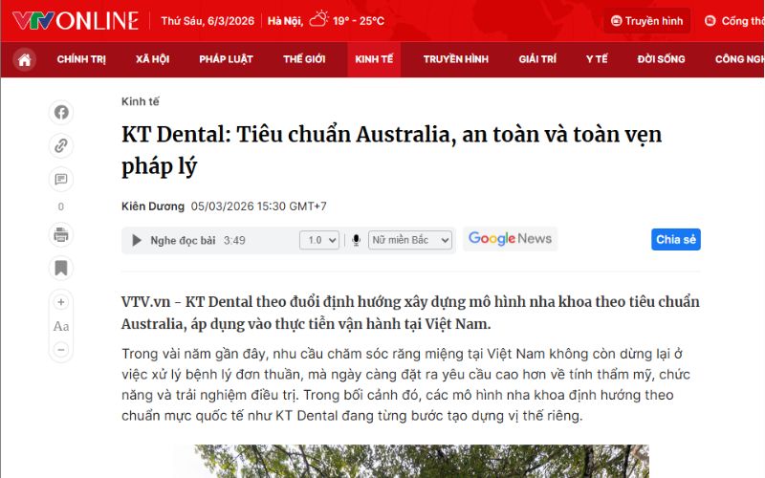Open the Đời sống menu
This screenshot has width=765, height=478.
click(x=661, y=59)
